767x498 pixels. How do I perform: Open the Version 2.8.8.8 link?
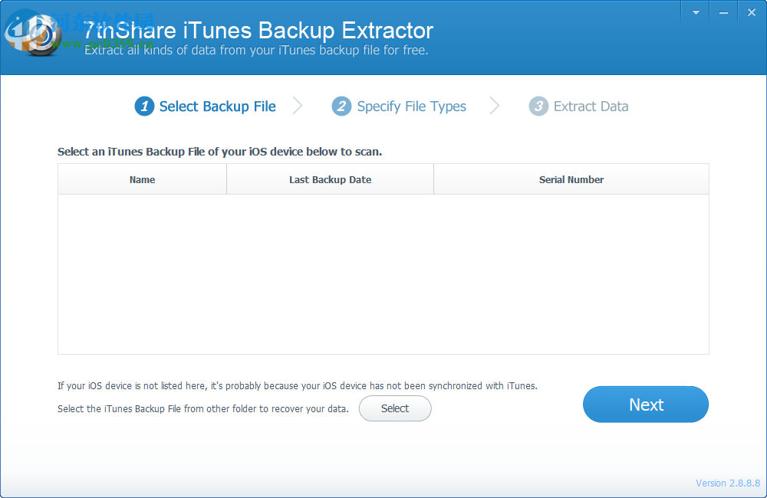point(727,483)
